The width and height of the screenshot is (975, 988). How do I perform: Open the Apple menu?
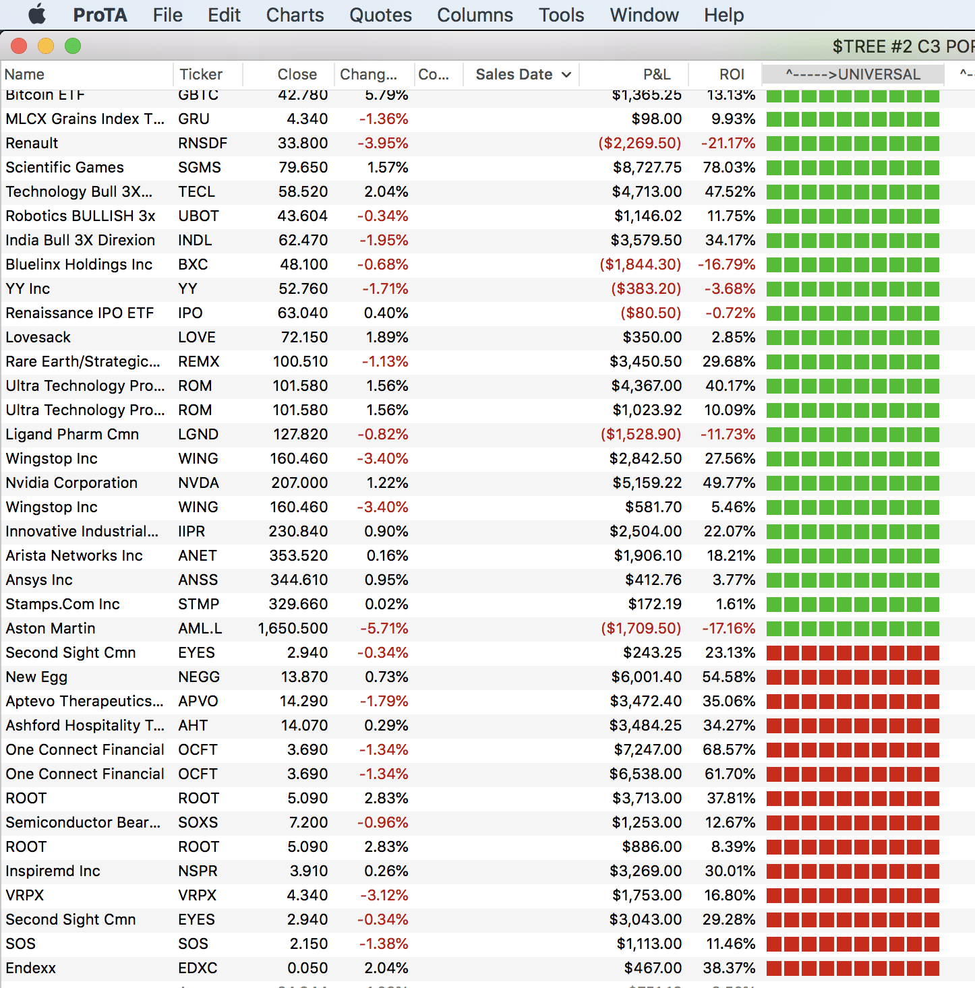coord(37,14)
